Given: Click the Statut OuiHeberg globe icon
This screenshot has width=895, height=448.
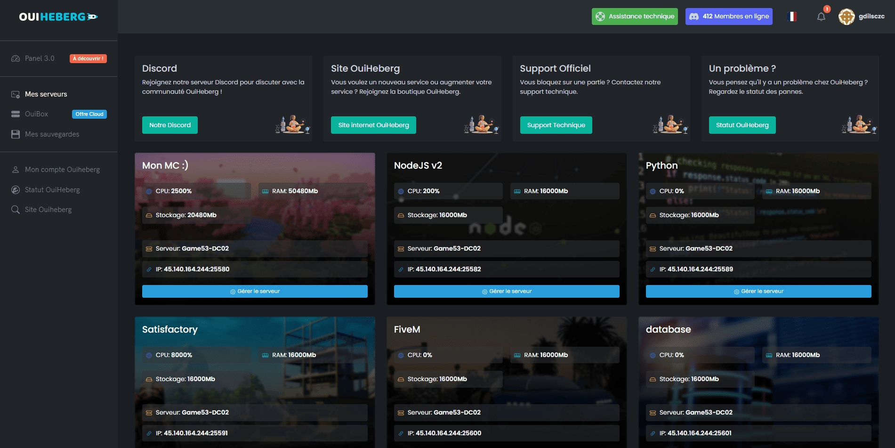Looking at the screenshot, I should [16, 190].
